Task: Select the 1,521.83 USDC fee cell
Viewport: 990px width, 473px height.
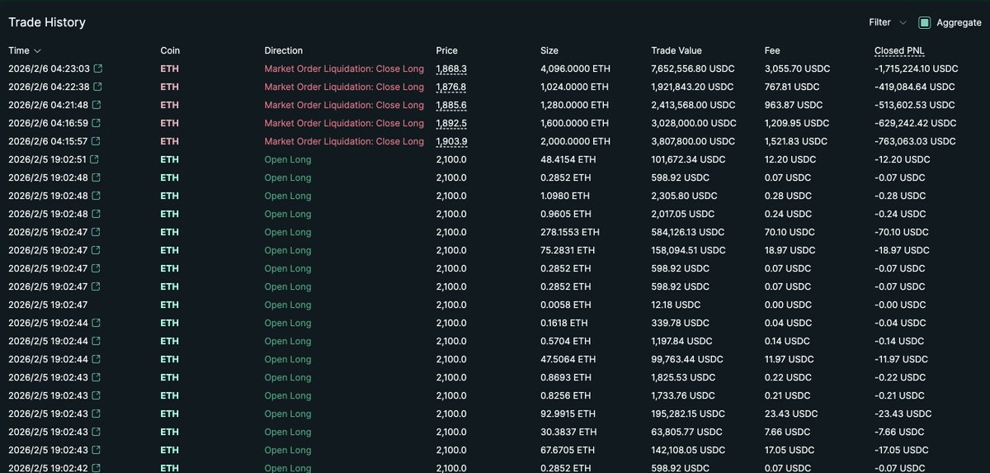Action: pyautogui.click(x=796, y=141)
